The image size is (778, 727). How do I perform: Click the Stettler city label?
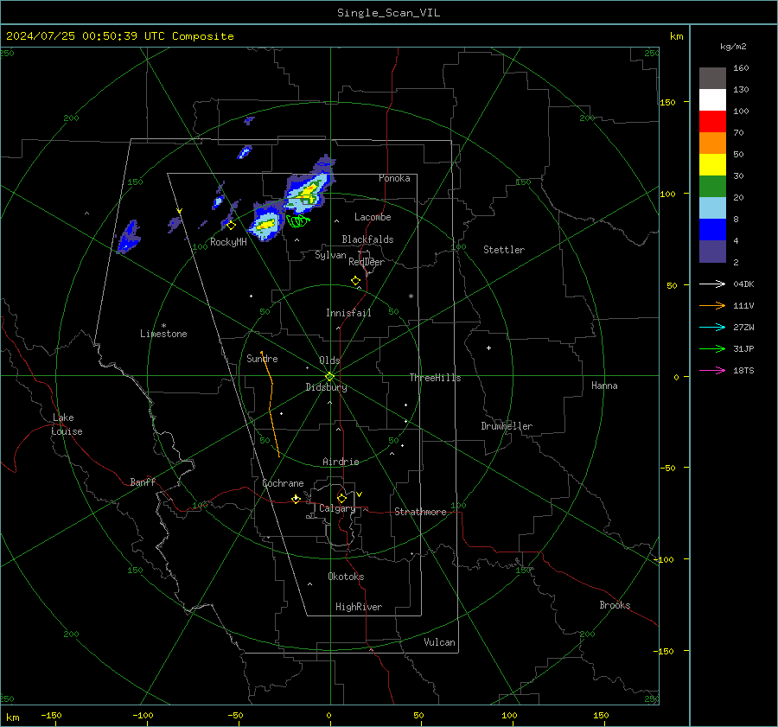click(x=504, y=250)
